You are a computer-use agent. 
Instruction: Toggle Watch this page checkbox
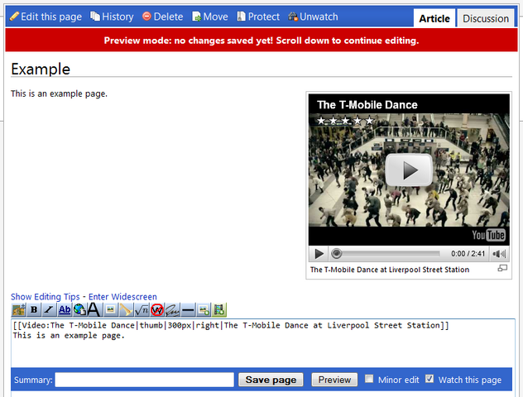point(429,379)
